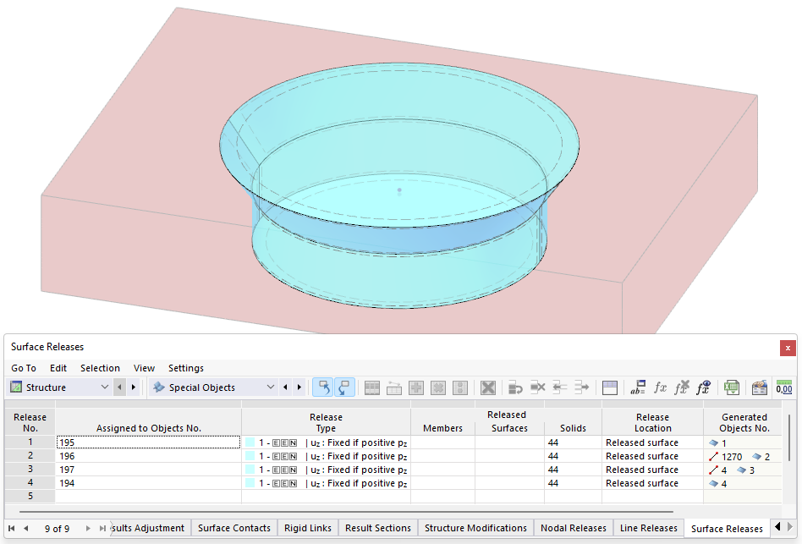Activate the decimal places 0,00 icon
This screenshot has width=802, height=544.
click(x=783, y=387)
